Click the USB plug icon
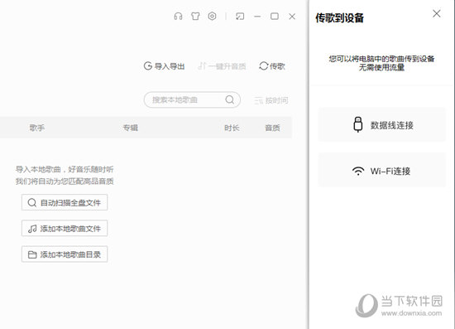This screenshot has height=329, width=455. click(358, 124)
